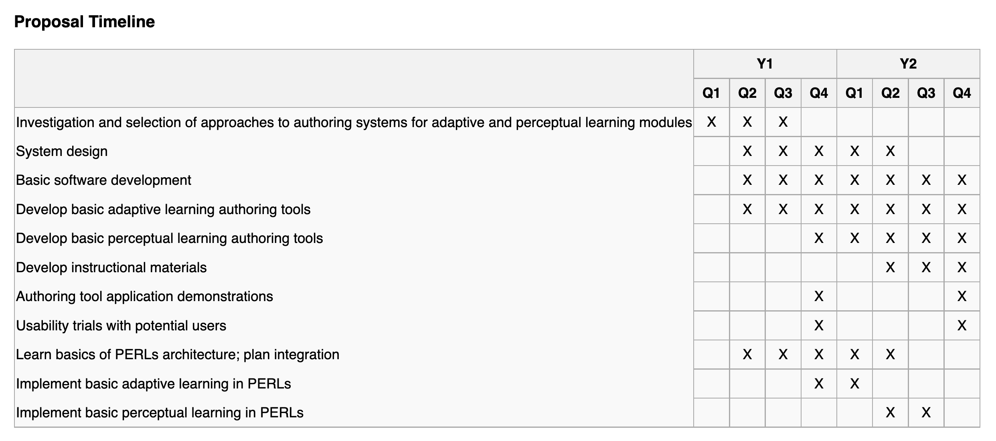Click the Develop instructional materials row label
The height and width of the screenshot is (441, 996).
[x=111, y=267]
